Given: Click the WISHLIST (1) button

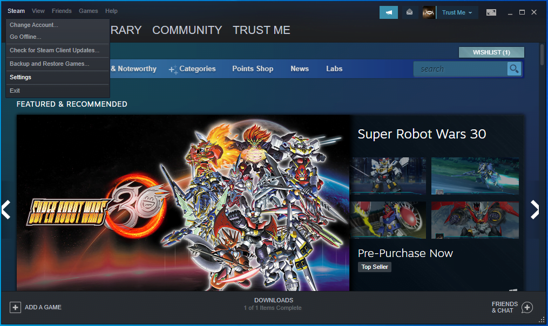Looking at the screenshot, I should click(x=491, y=52).
